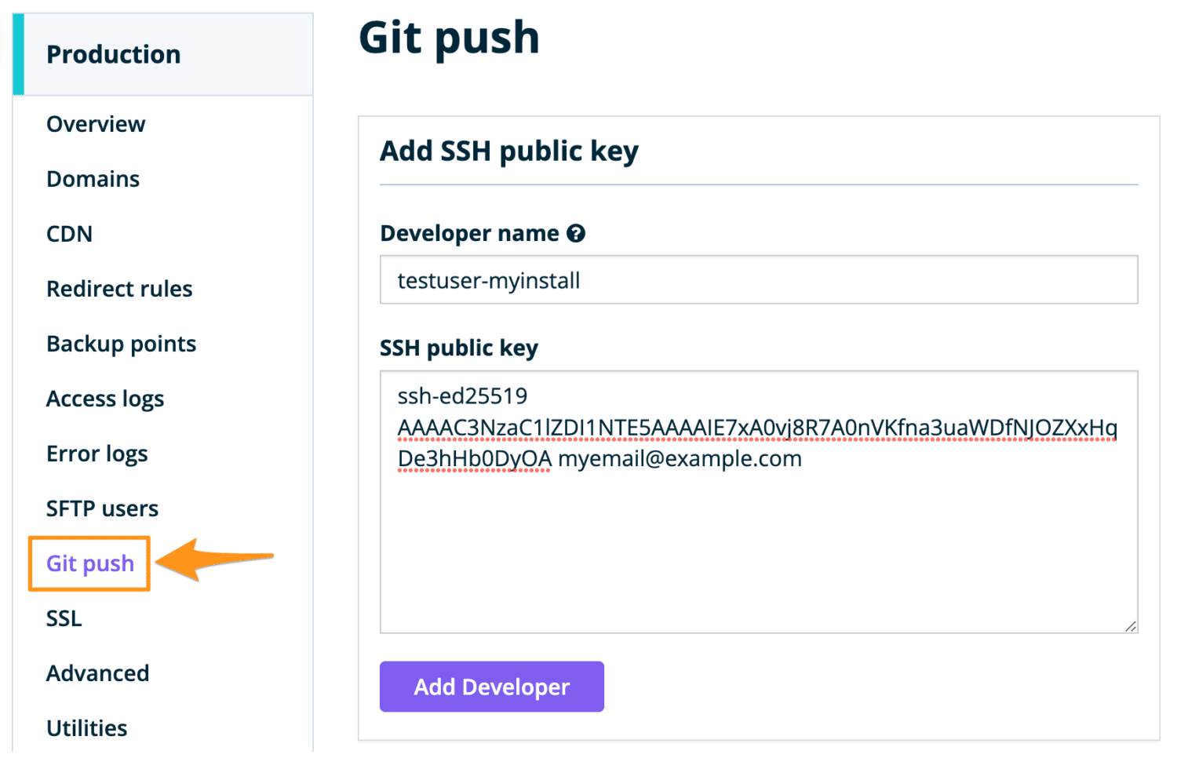Click the Git push page heading
Screen dimensions: 1177x780
pos(449,38)
